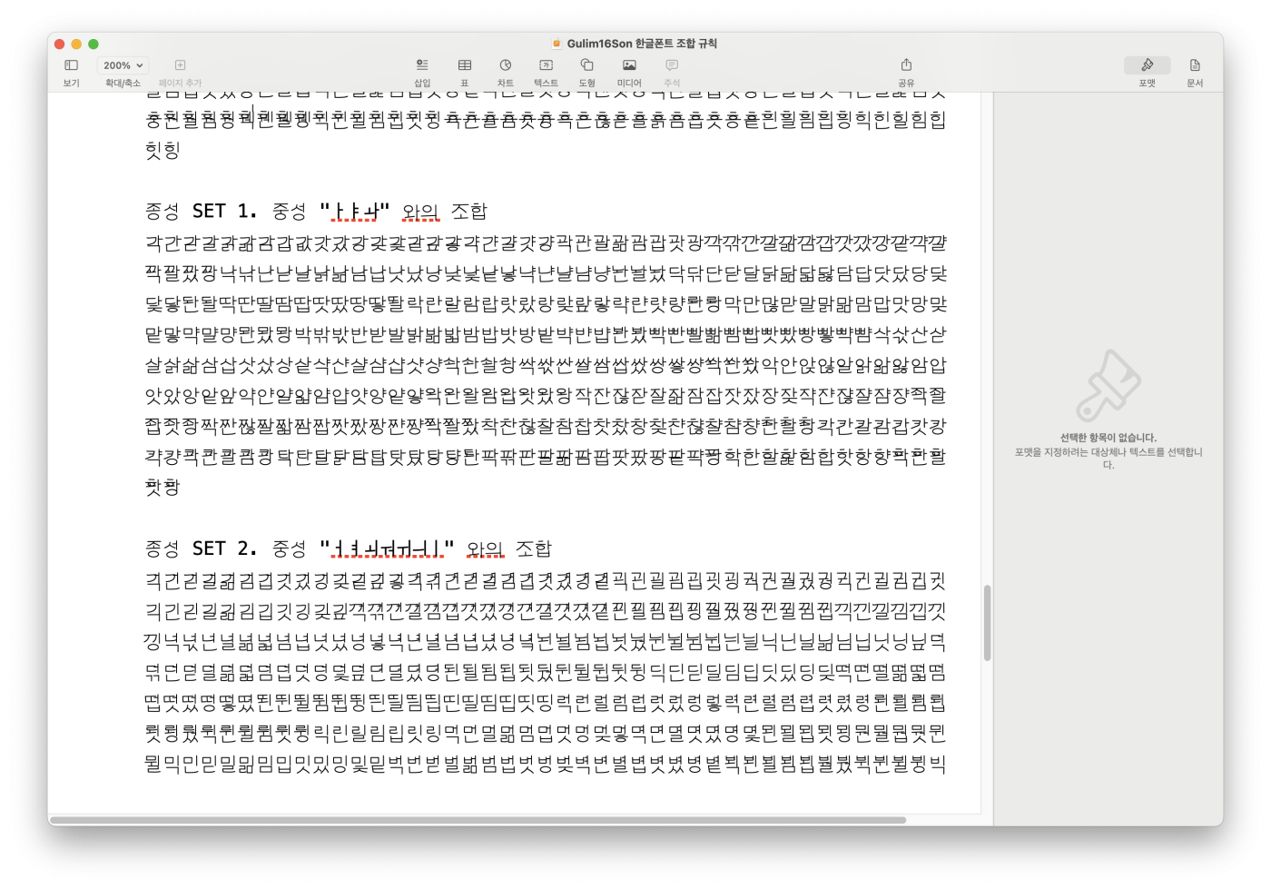Insert a table using the 표 icon
The width and height of the screenshot is (1271, 889).
pos(464,65)
